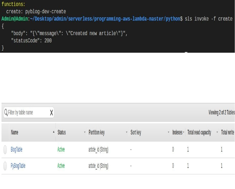The image size is (235, 189).
Task: Open the Sort key column dropdown arrow
Action: click(169, 133)
